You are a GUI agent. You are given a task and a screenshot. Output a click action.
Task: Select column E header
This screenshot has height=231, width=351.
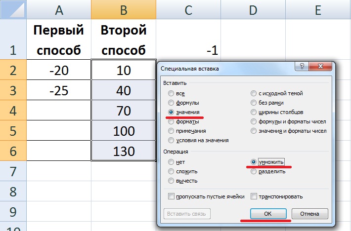click(318, 9)
